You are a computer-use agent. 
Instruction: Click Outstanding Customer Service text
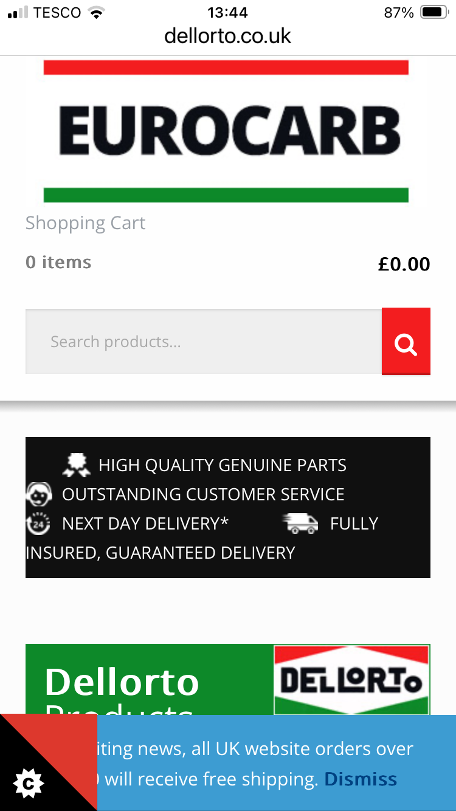[x=203, y=494]
